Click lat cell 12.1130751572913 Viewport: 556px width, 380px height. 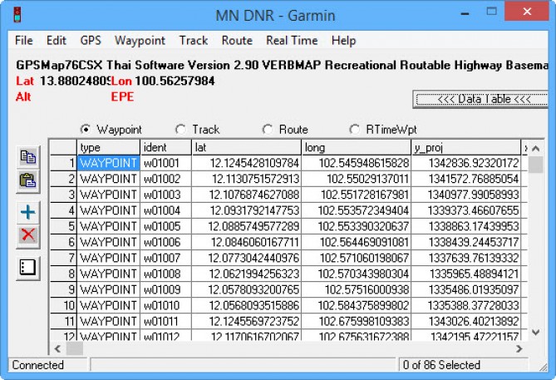pos(247,179)
